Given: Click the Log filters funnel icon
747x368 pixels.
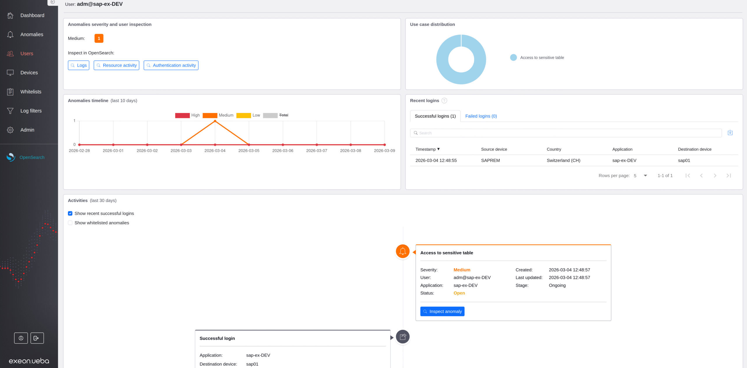Looking at the screenshot, I should (10, 111).
